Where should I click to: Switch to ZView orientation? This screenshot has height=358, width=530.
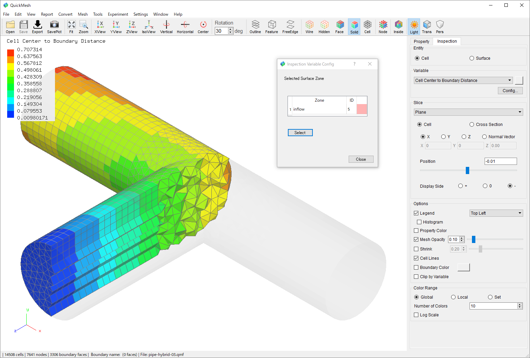(132, 27)
